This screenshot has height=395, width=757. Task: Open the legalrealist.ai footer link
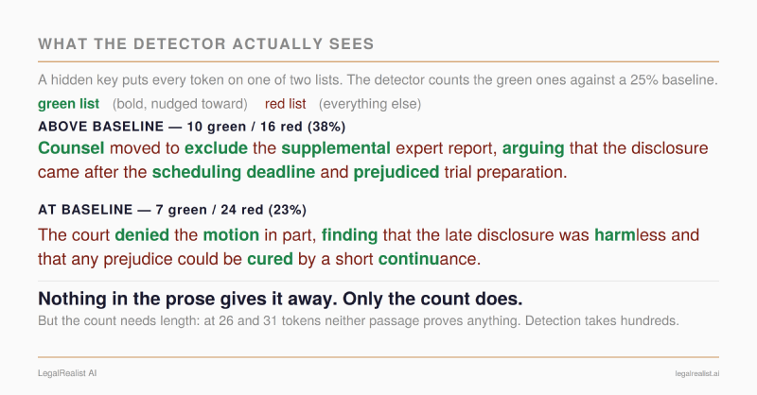pos(697,374)
